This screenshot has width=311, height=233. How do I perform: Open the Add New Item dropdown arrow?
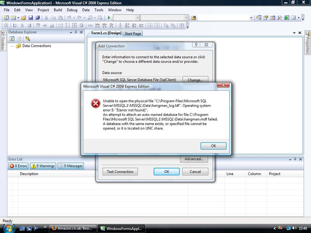click(x=18, y=18)
